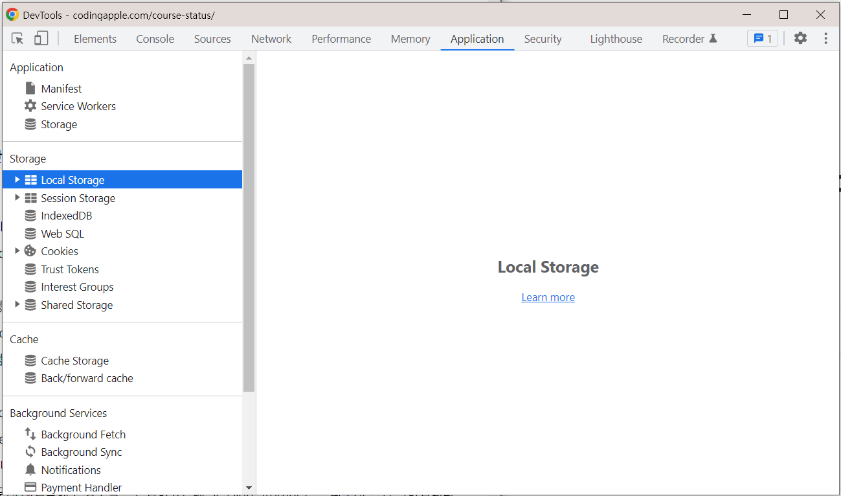Expand the Session Storage tree item
This screenshot has width=841, height=496.
click(x=17, y=197)
